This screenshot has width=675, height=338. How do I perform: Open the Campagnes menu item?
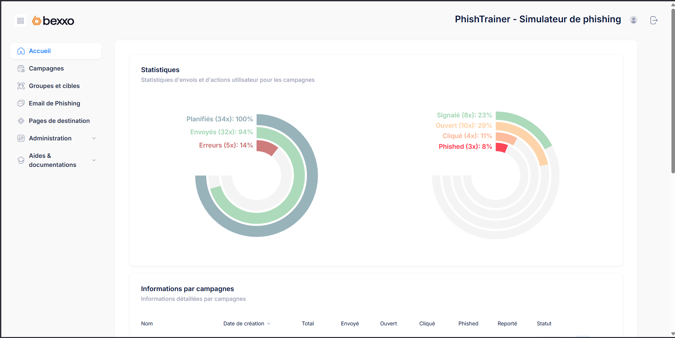pyautogui.click(x=46, y=69)
